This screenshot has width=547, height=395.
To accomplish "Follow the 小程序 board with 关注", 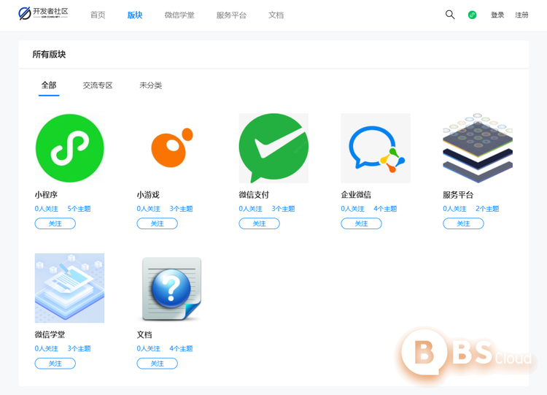I will pos(55,223).
